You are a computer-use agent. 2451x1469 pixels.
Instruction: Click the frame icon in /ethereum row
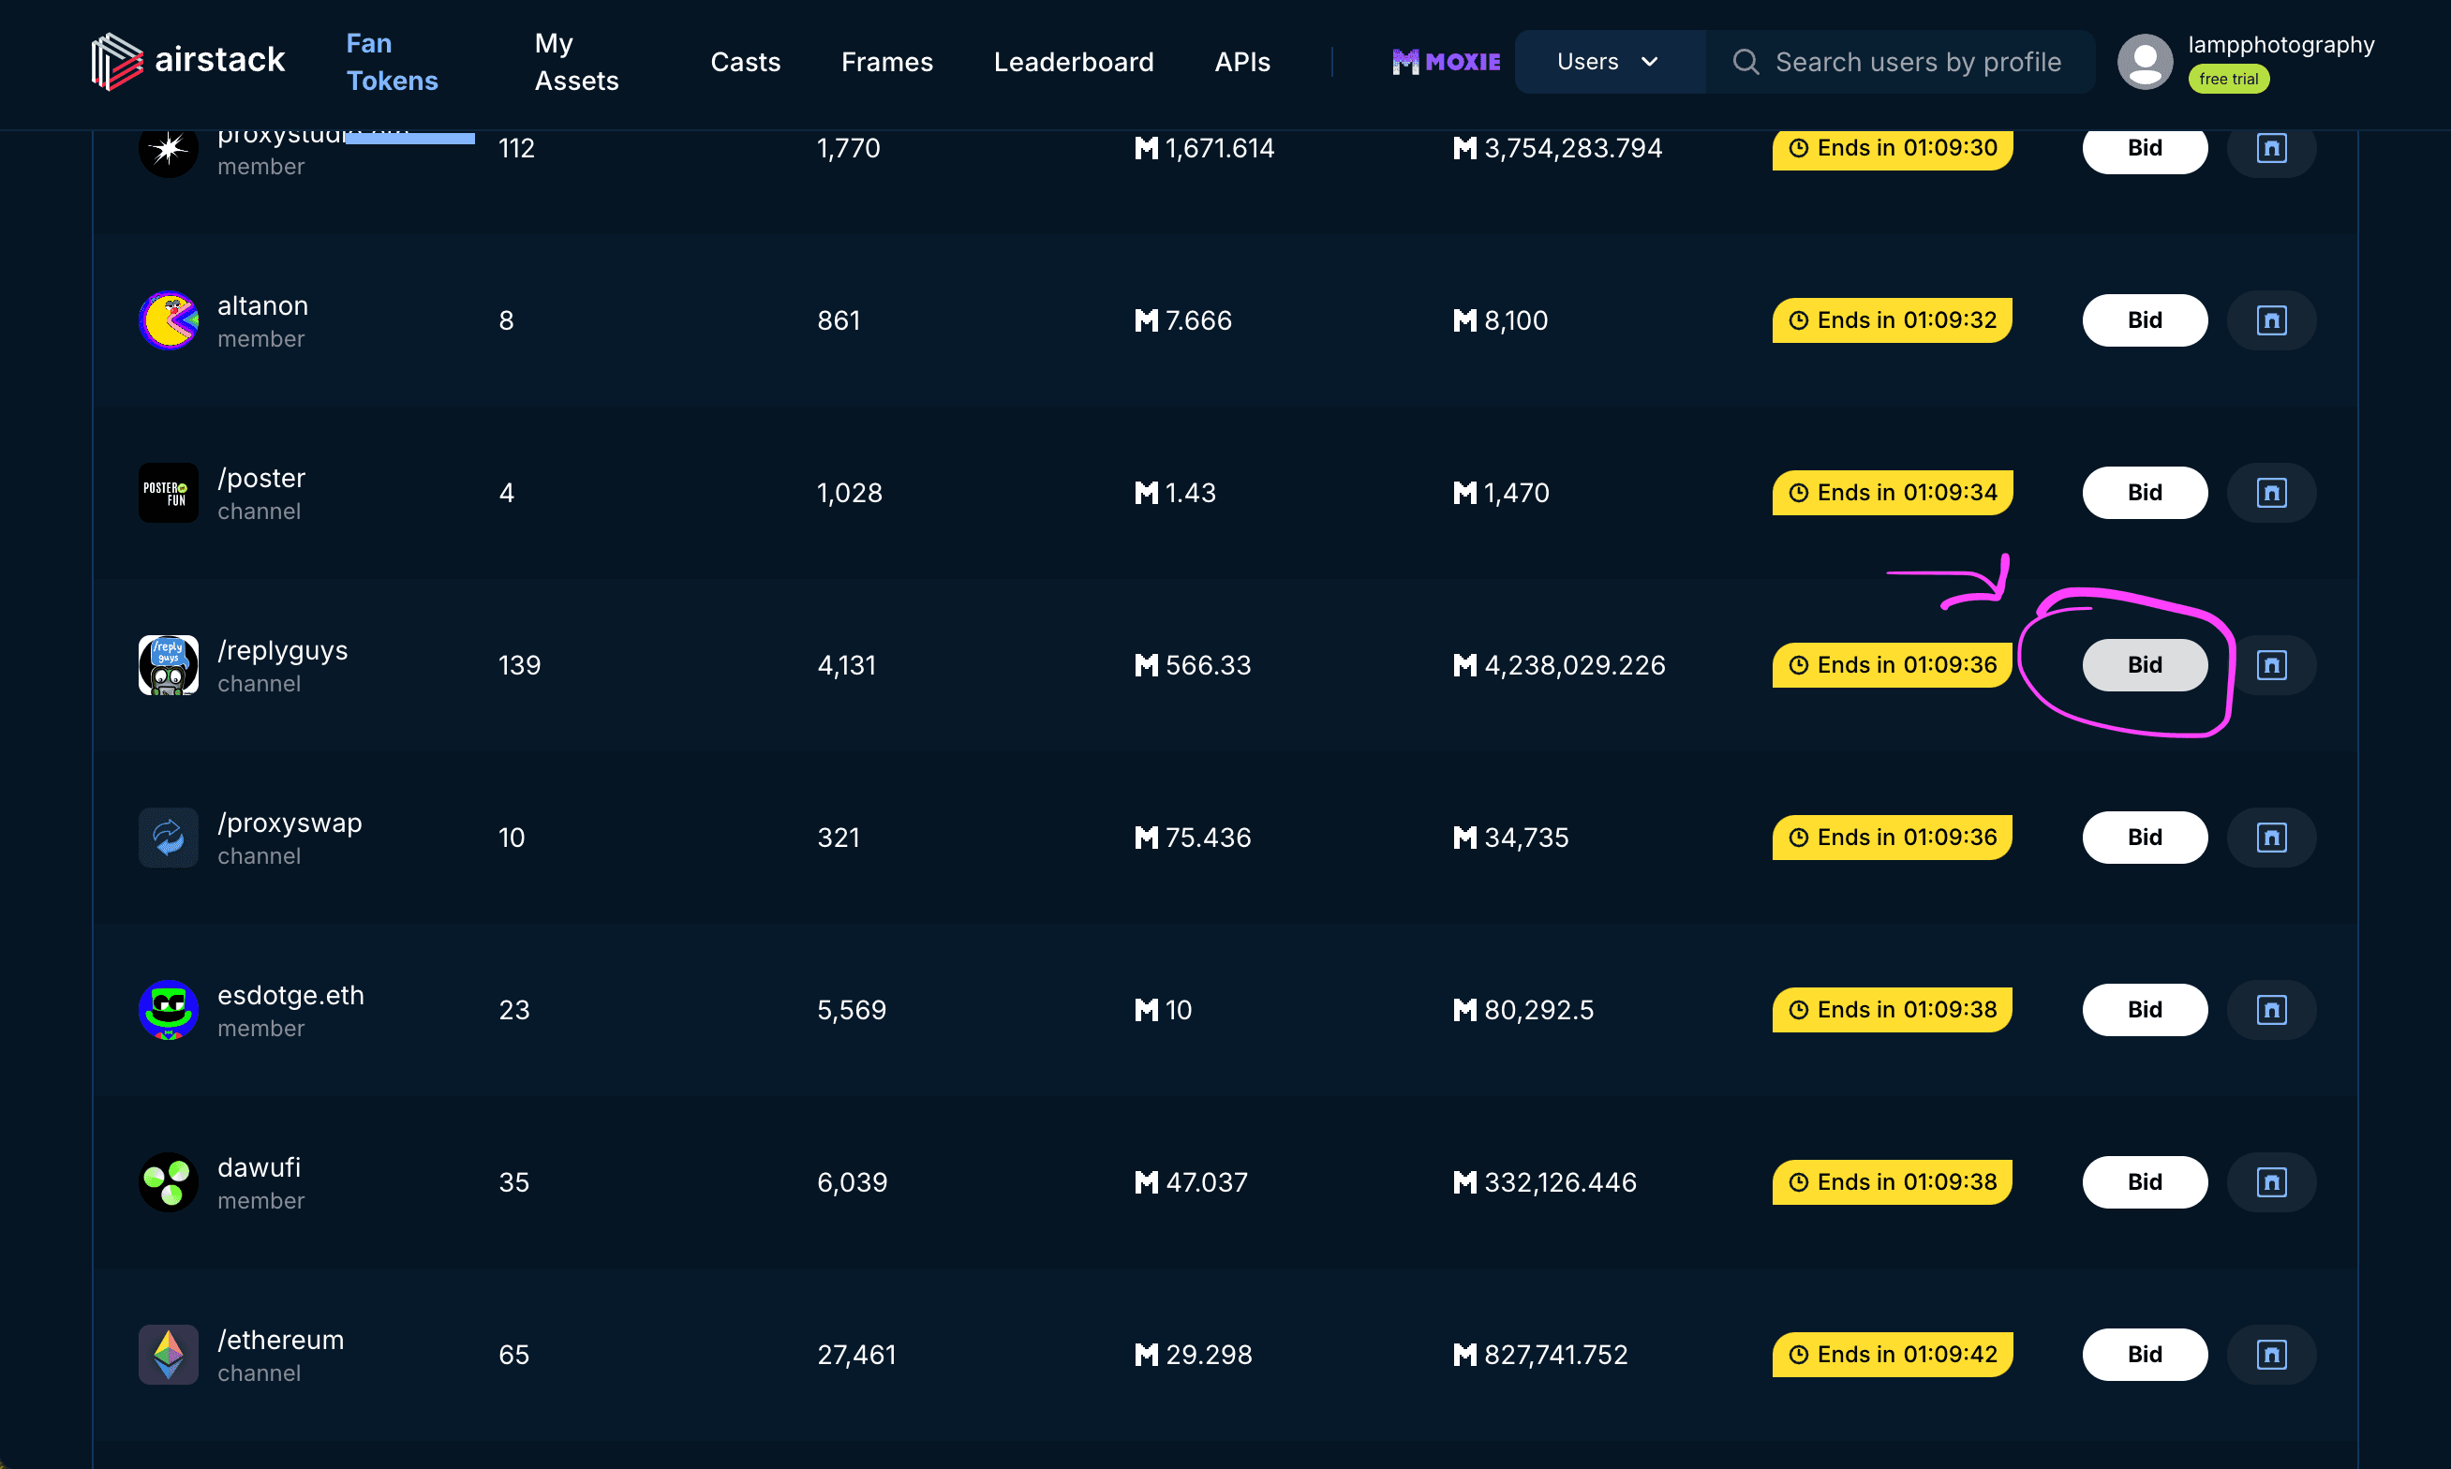click(2271, 1354)
